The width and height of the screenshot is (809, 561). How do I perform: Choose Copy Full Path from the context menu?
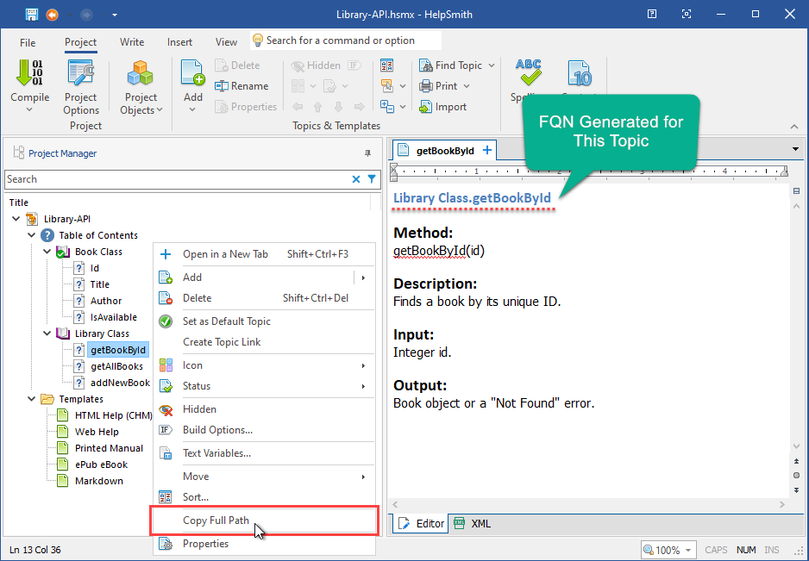tap(264, 520)
